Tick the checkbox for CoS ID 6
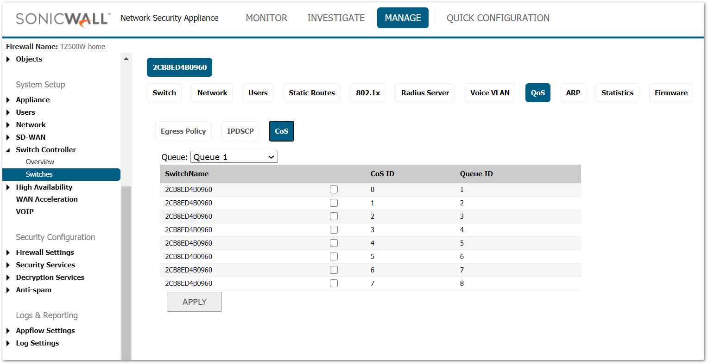708x364 pixels. pyautogui.click(x=334, y=270)
